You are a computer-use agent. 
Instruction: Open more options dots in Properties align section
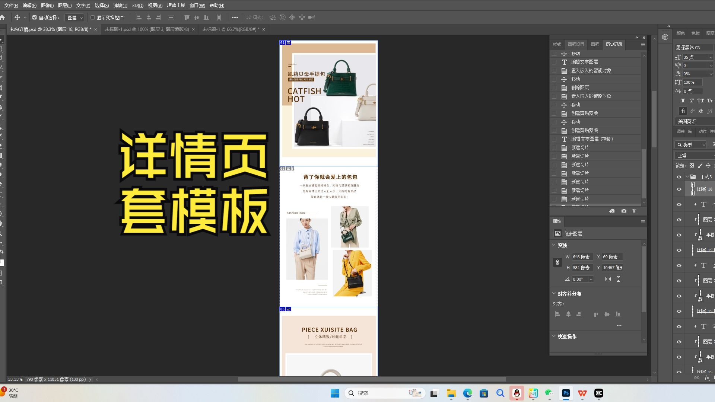coord(619,326)
